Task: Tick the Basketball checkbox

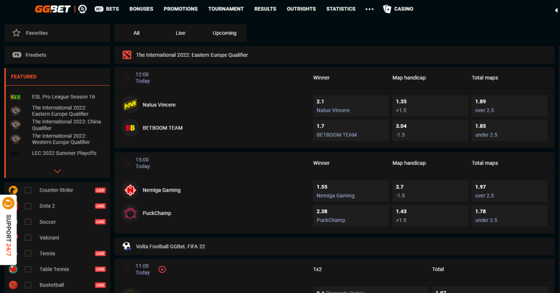Action: [x=28, y=285]
